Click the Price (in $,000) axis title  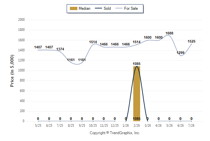[12, 71]
